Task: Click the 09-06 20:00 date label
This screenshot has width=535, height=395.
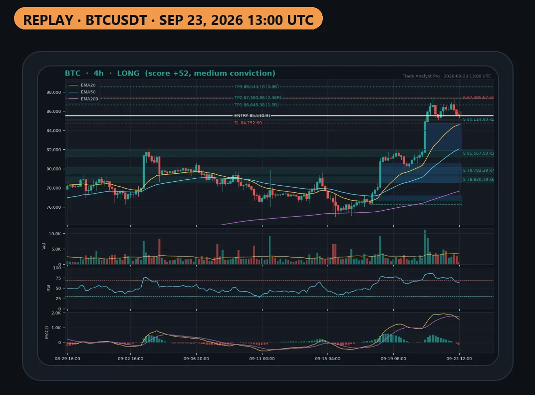Action: point(196,359)
